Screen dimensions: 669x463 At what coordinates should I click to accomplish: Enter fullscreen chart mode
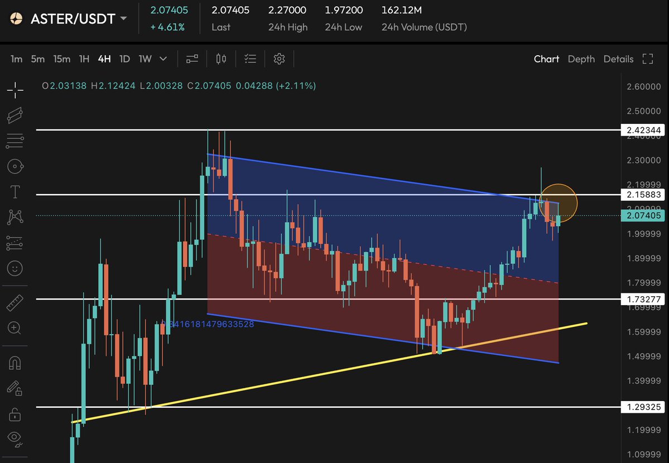(x=648, y=59)
